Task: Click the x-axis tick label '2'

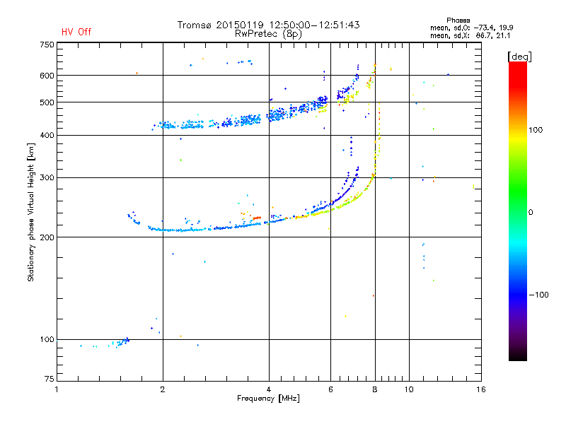Action: click(x=163, y=389)
